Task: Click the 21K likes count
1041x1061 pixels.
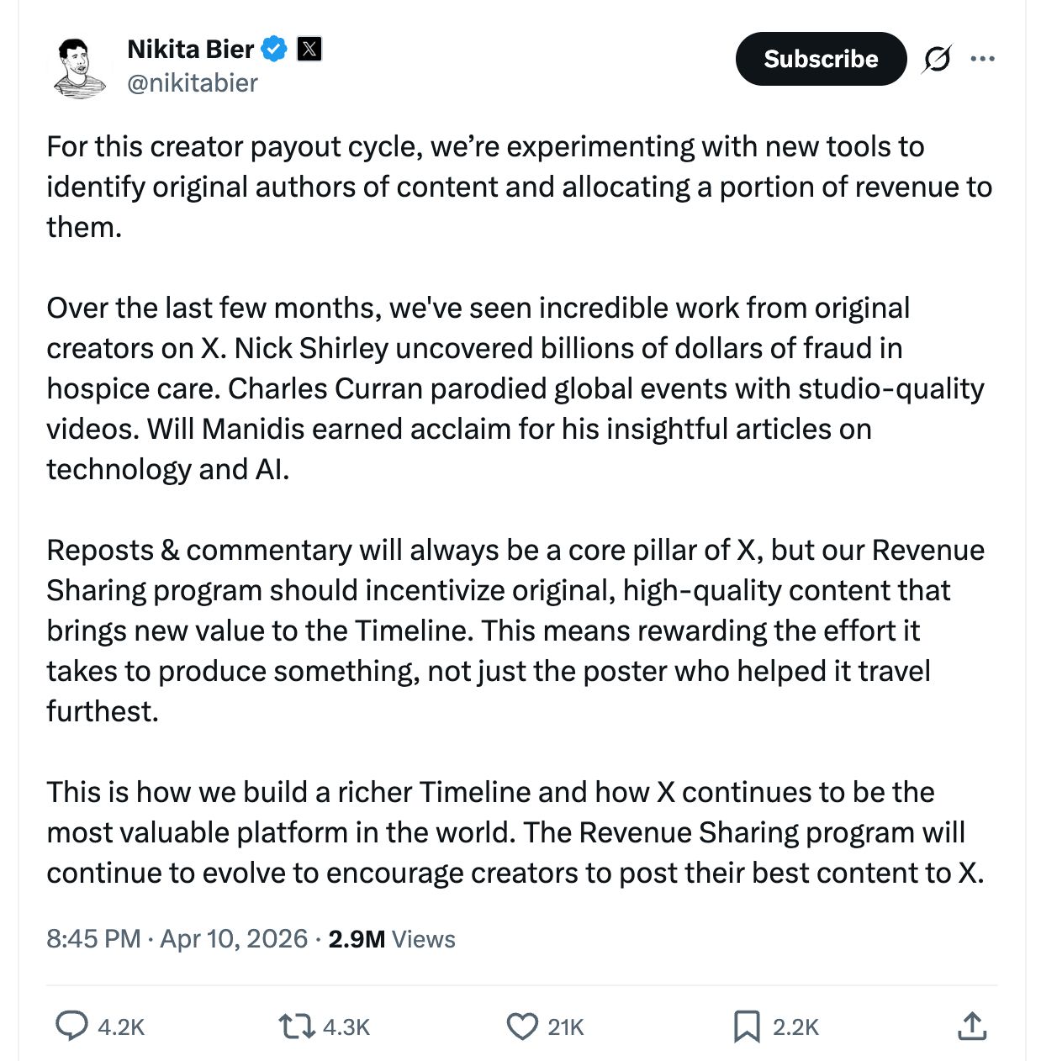Action: (x=566, y=1027)
